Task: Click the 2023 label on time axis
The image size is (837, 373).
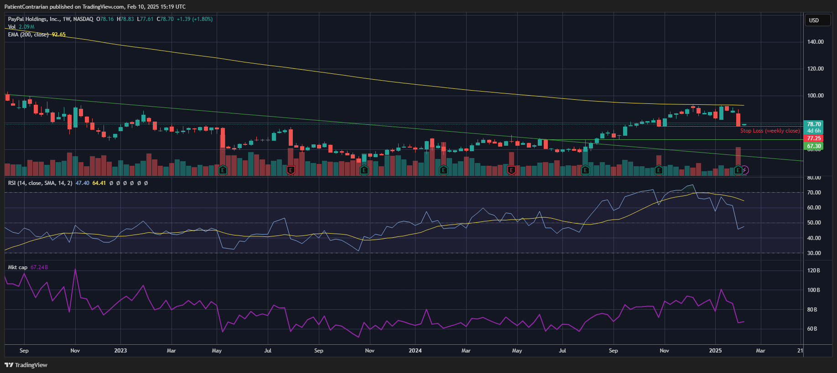Action: [x=120, y=351]
